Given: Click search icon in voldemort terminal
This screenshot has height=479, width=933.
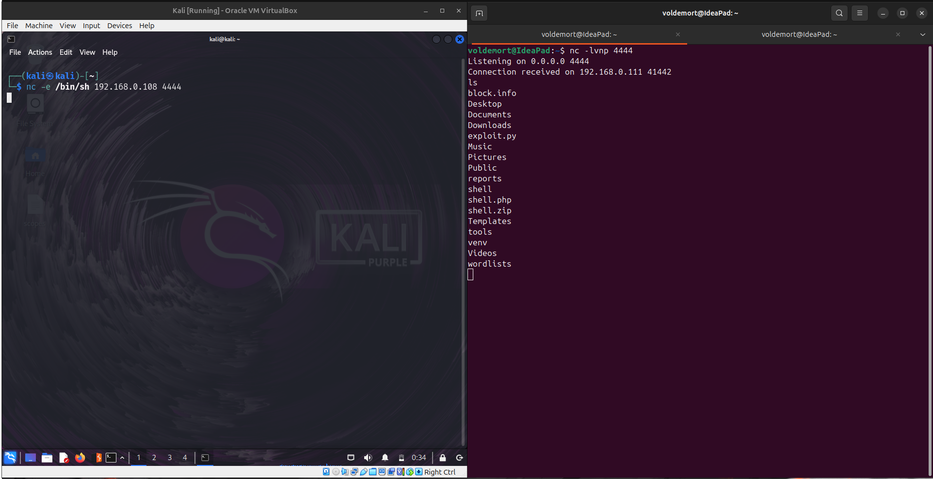Looking at the screenshot, I should [x=839, y=14].
